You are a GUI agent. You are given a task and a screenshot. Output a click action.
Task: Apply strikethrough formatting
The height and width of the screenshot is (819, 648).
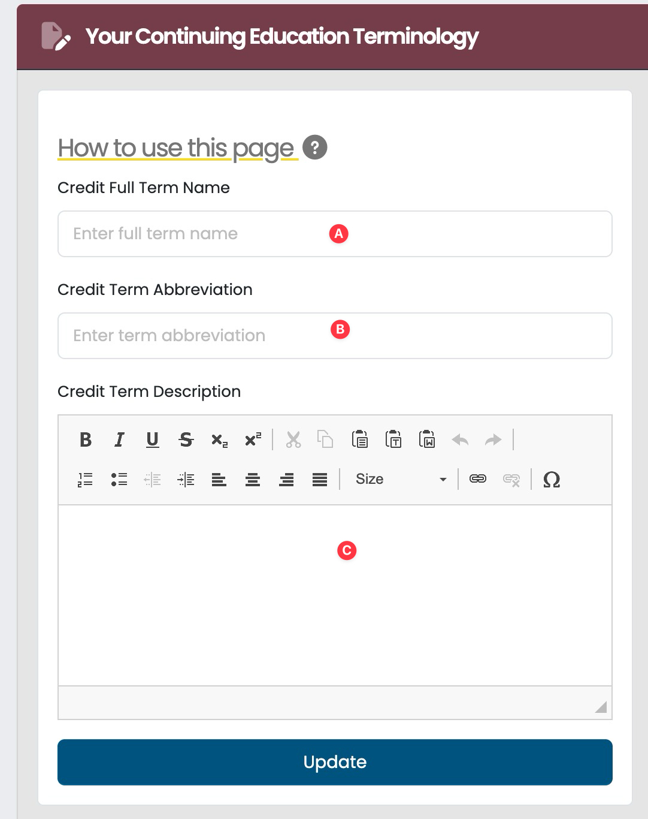(x=186, y=440)
